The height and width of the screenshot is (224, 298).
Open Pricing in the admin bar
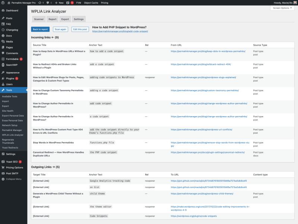[x=105, y=3]
